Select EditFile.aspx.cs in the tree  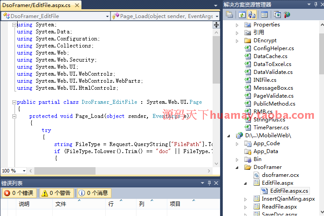tap(289, 191)
